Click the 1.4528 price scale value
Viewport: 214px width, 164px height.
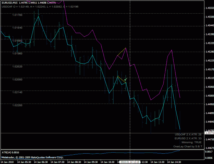pyautogui.click(x=210, y=52)
